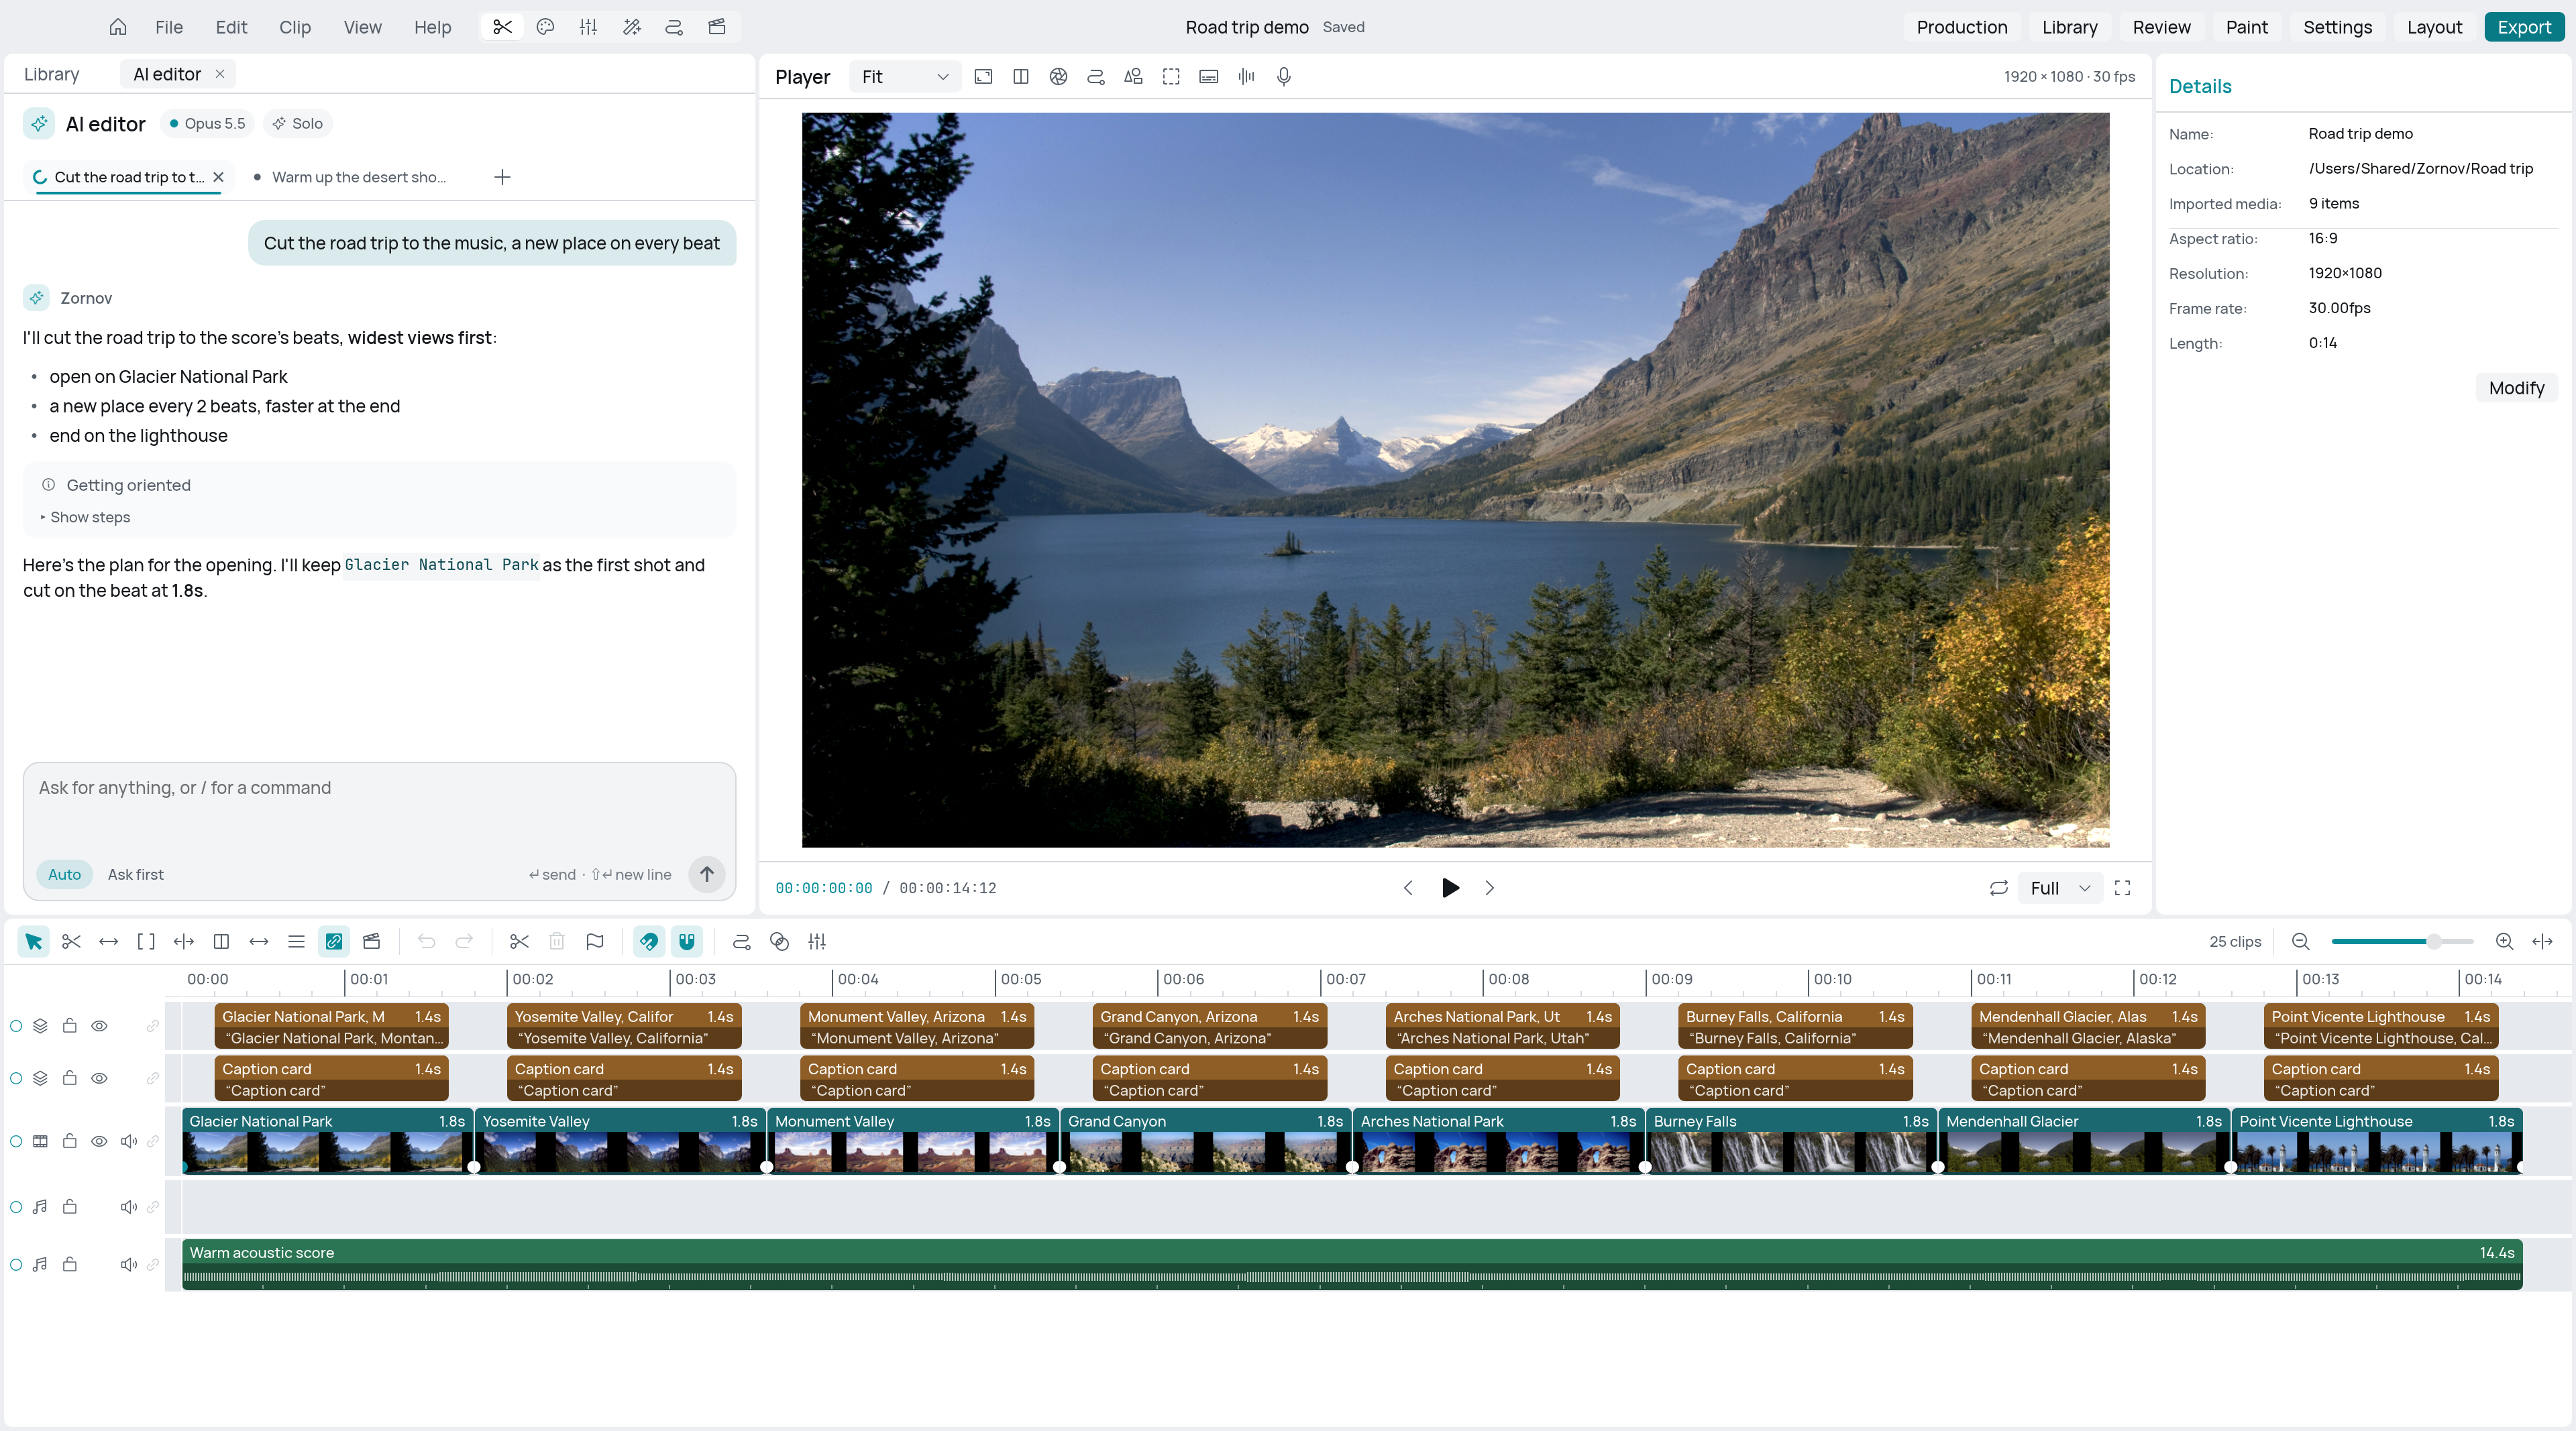Open the color scopes icon in Player toolbar

coord(1058,77)
